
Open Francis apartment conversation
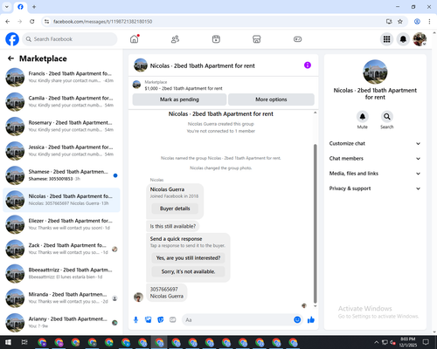(x=61, y=77)
